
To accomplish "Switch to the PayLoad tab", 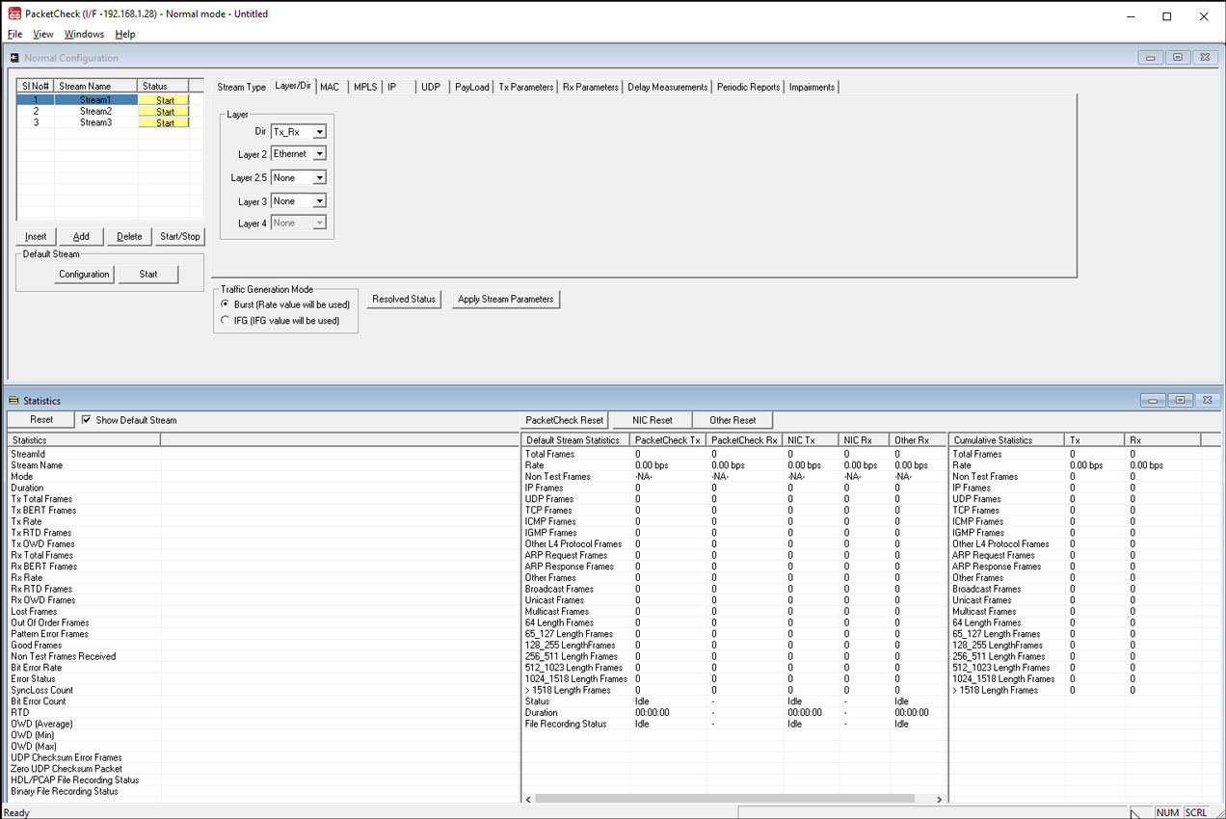I will click(472, 87).
